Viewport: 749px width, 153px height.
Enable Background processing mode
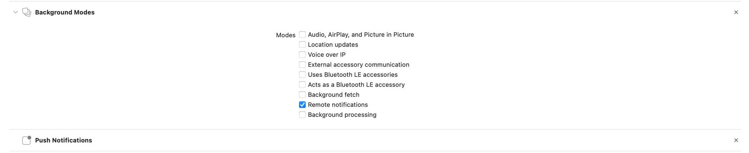(x=302, y=115)
